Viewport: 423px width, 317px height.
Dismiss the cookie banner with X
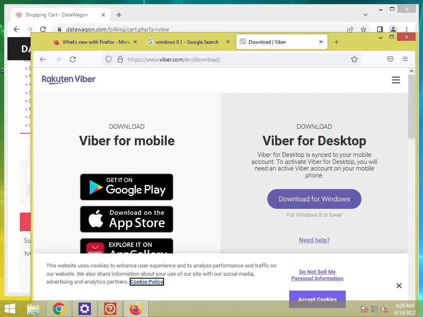point(399,286)
